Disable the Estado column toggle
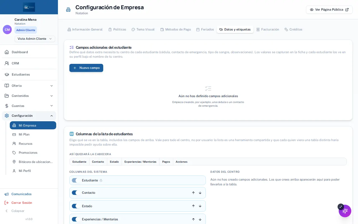The height and width of the screenshot is (224, 358). coord(76,206)
